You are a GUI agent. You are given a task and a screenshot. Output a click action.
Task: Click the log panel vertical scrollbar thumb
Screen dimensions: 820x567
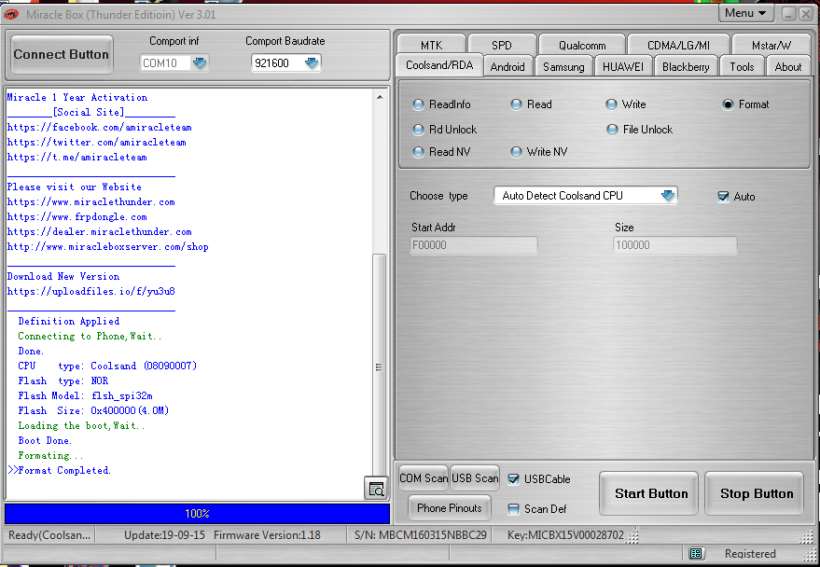tap(379, 366)
